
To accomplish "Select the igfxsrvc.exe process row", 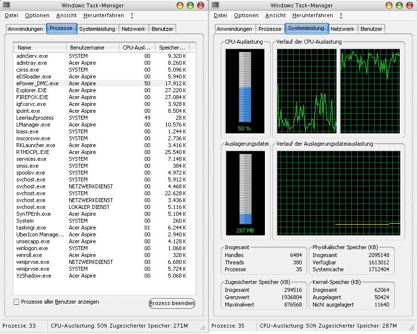I will 102,104.
